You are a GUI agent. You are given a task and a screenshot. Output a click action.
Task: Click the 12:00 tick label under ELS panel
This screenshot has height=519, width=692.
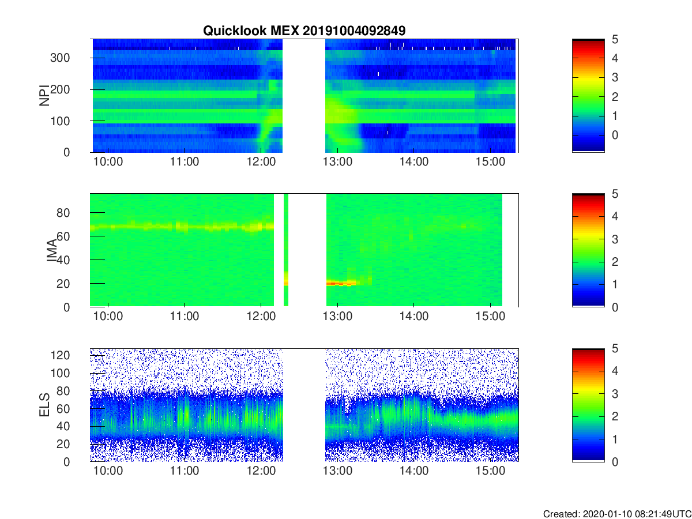[x=261, y=472]
